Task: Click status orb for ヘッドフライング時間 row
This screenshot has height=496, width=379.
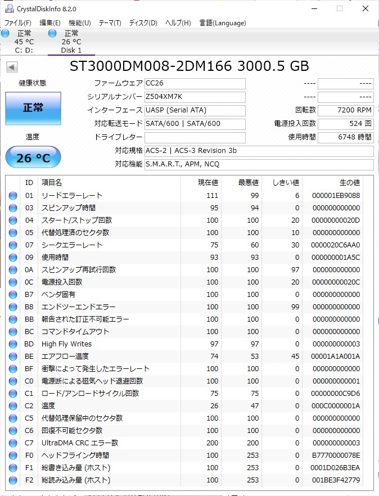Action: [13, 456]
